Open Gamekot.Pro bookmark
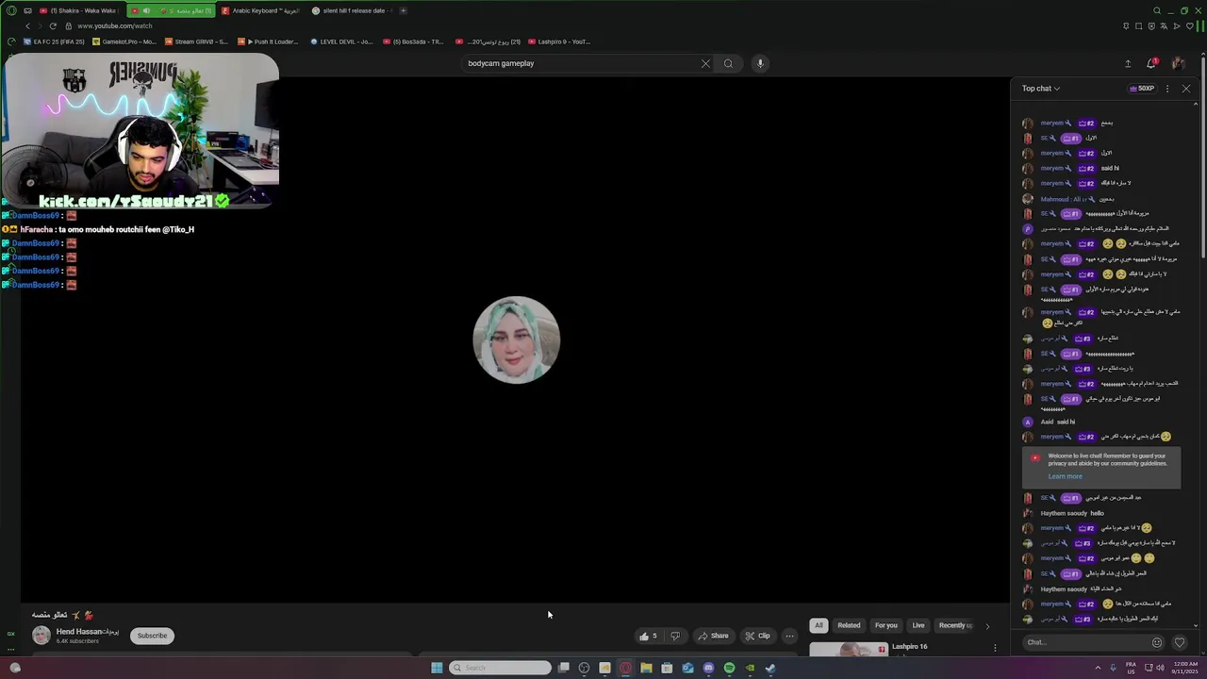 tap(124, 41)
